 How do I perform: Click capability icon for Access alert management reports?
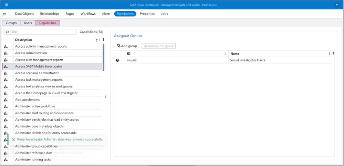click(6, 60)
